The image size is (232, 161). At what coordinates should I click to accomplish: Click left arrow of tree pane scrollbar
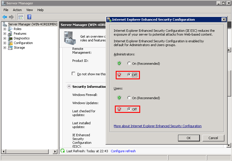(4, 151)
